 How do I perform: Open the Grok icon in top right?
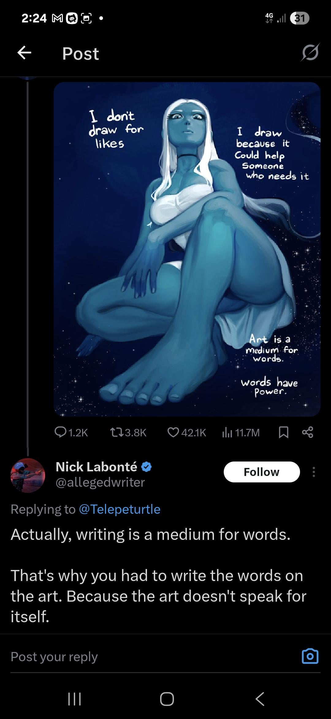(x=310, y=53)
